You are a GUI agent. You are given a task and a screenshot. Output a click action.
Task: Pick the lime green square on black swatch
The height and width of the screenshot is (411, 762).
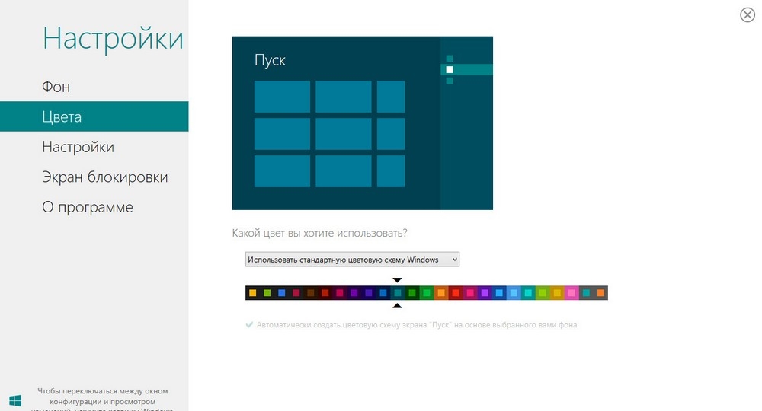(x=267, y=292)
